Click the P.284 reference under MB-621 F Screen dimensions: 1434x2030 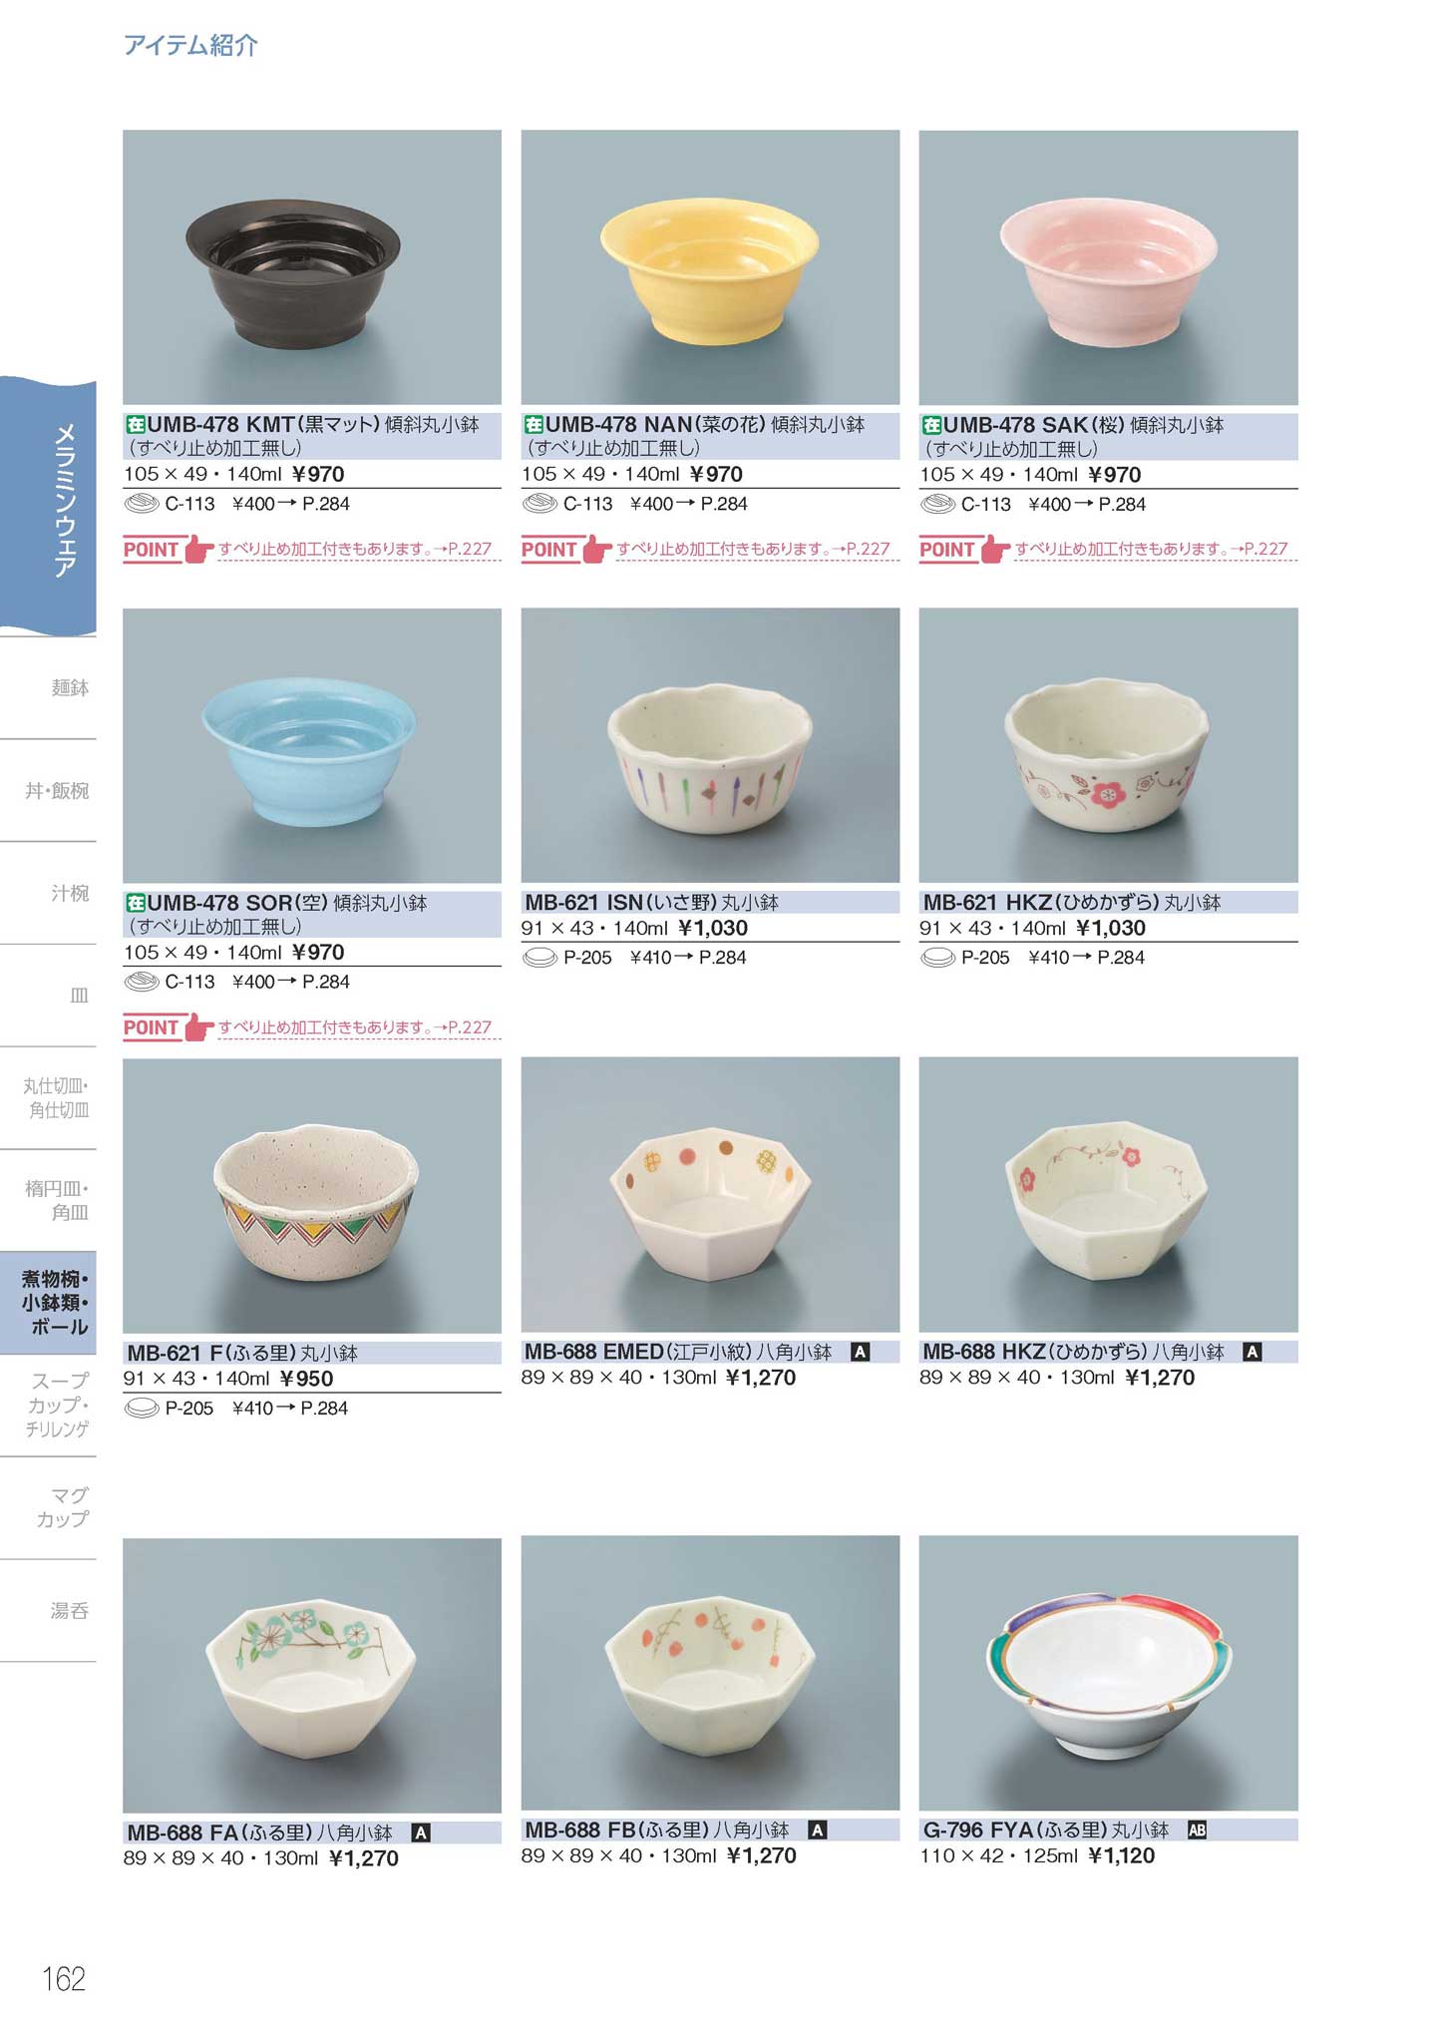click(x=324, y=1409)
